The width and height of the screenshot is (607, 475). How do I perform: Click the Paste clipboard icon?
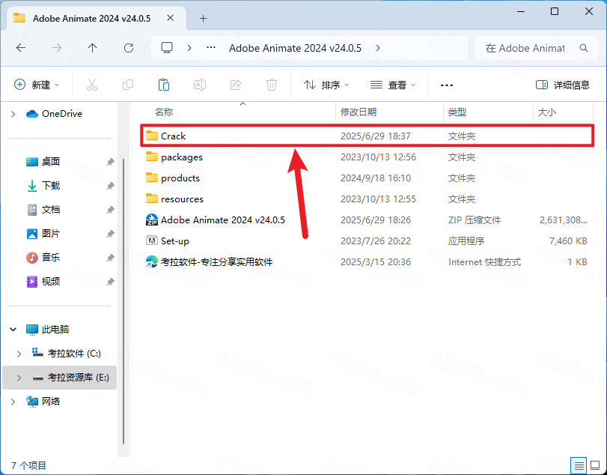click(164, 85)
